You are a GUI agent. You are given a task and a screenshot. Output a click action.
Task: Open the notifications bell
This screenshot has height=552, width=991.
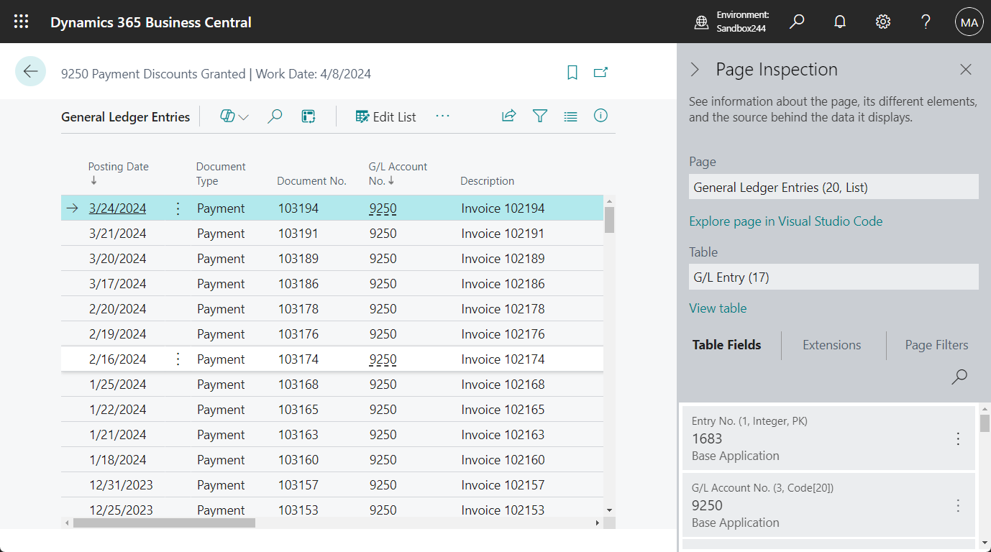tap(839, 22)
